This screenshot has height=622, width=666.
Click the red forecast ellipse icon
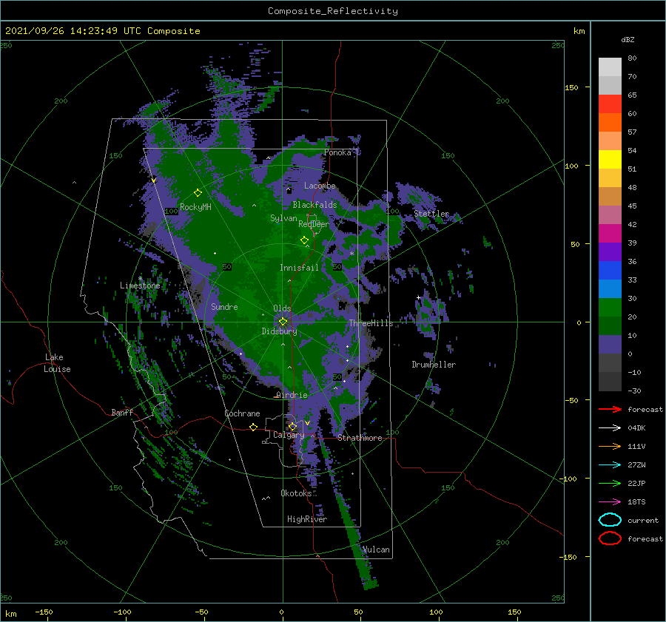[610, 538]
